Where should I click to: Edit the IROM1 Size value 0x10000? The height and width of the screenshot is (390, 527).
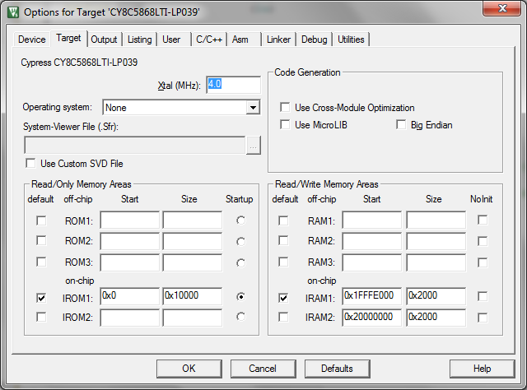pyautogui.click(x=193, y=296)
